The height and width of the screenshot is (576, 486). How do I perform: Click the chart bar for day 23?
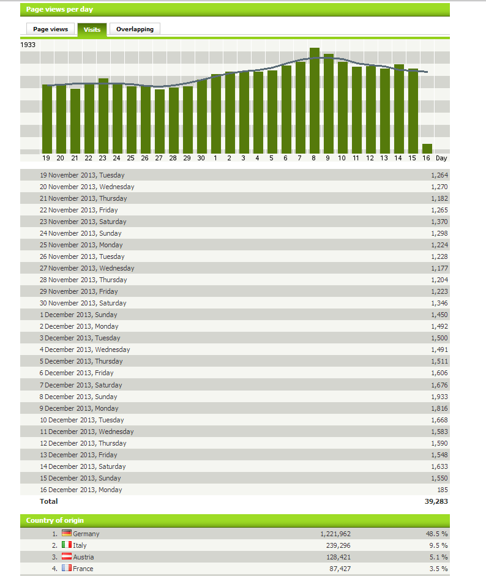click(x=103, y=116)
